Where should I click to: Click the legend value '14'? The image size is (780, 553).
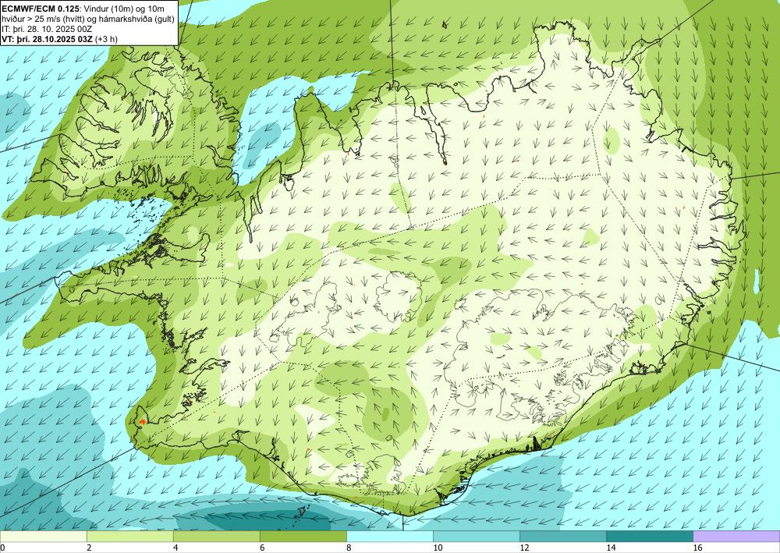[x=611, y=548]
